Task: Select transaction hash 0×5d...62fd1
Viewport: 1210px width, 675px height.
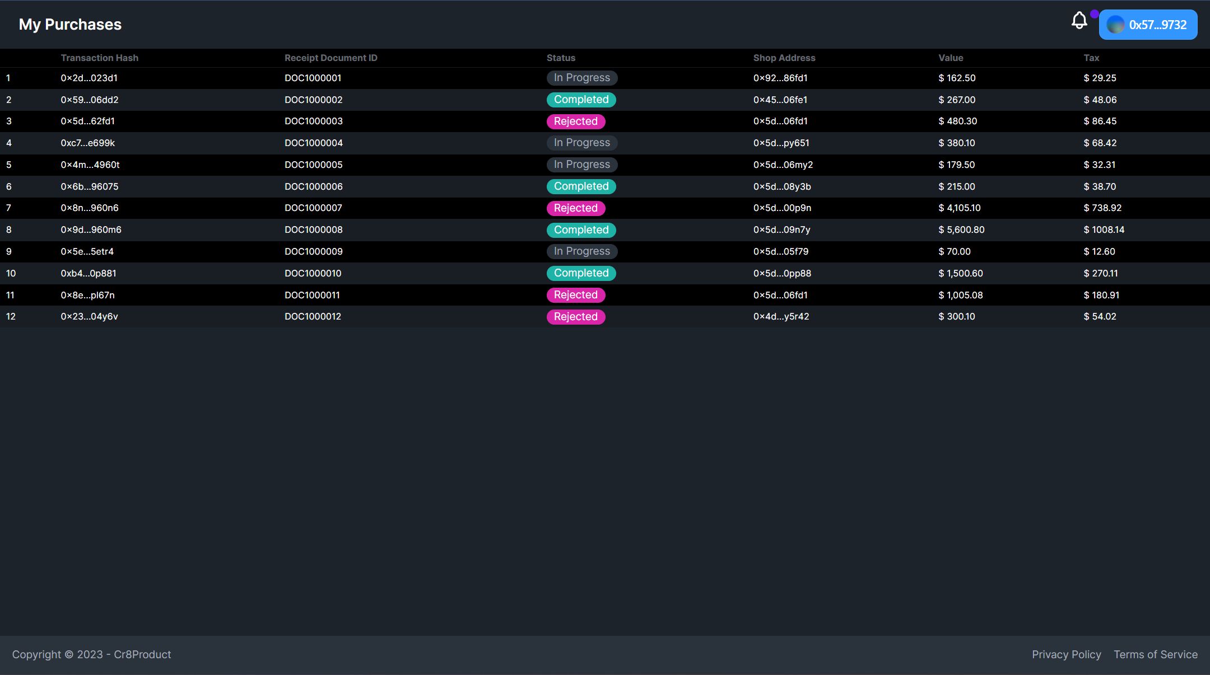Action: tap(87, 121)
